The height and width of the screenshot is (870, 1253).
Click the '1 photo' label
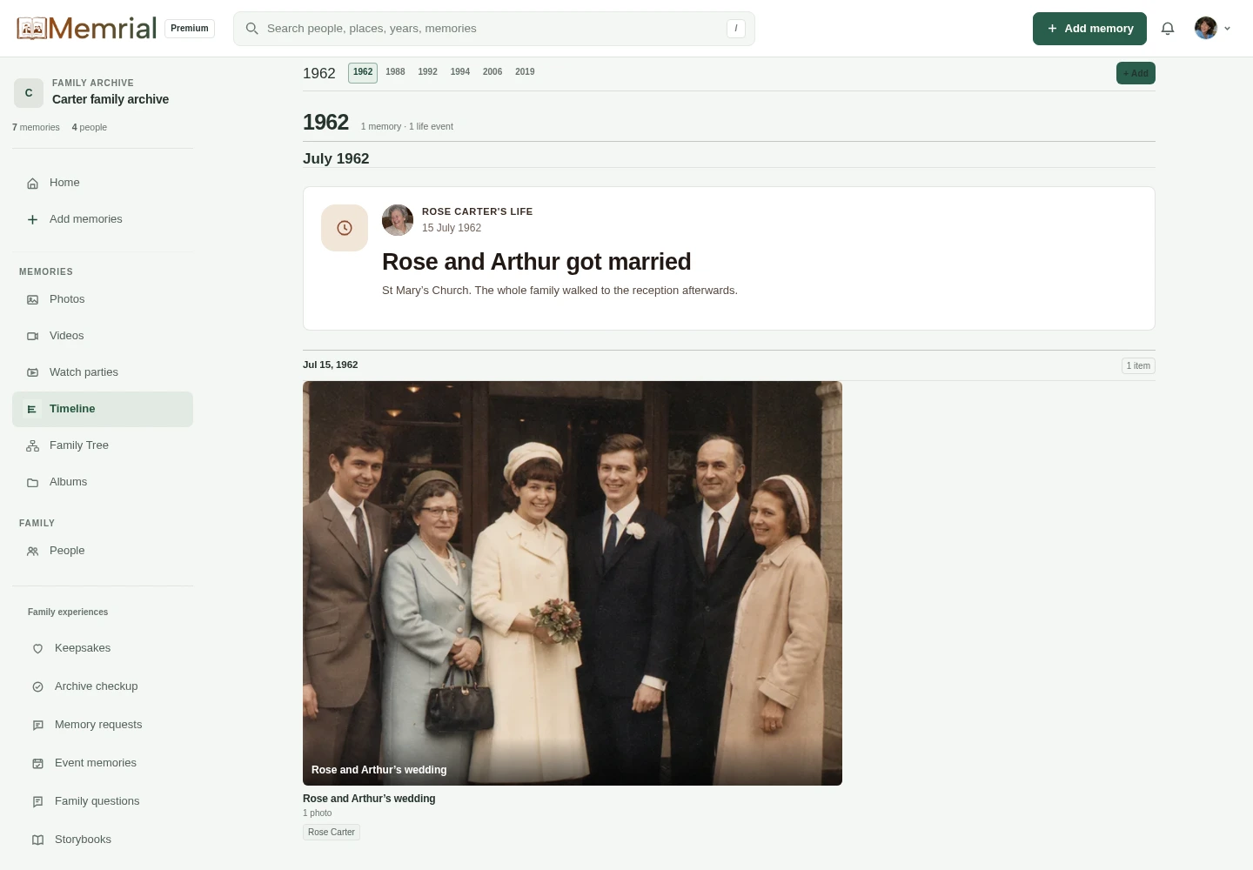[317, 813]
